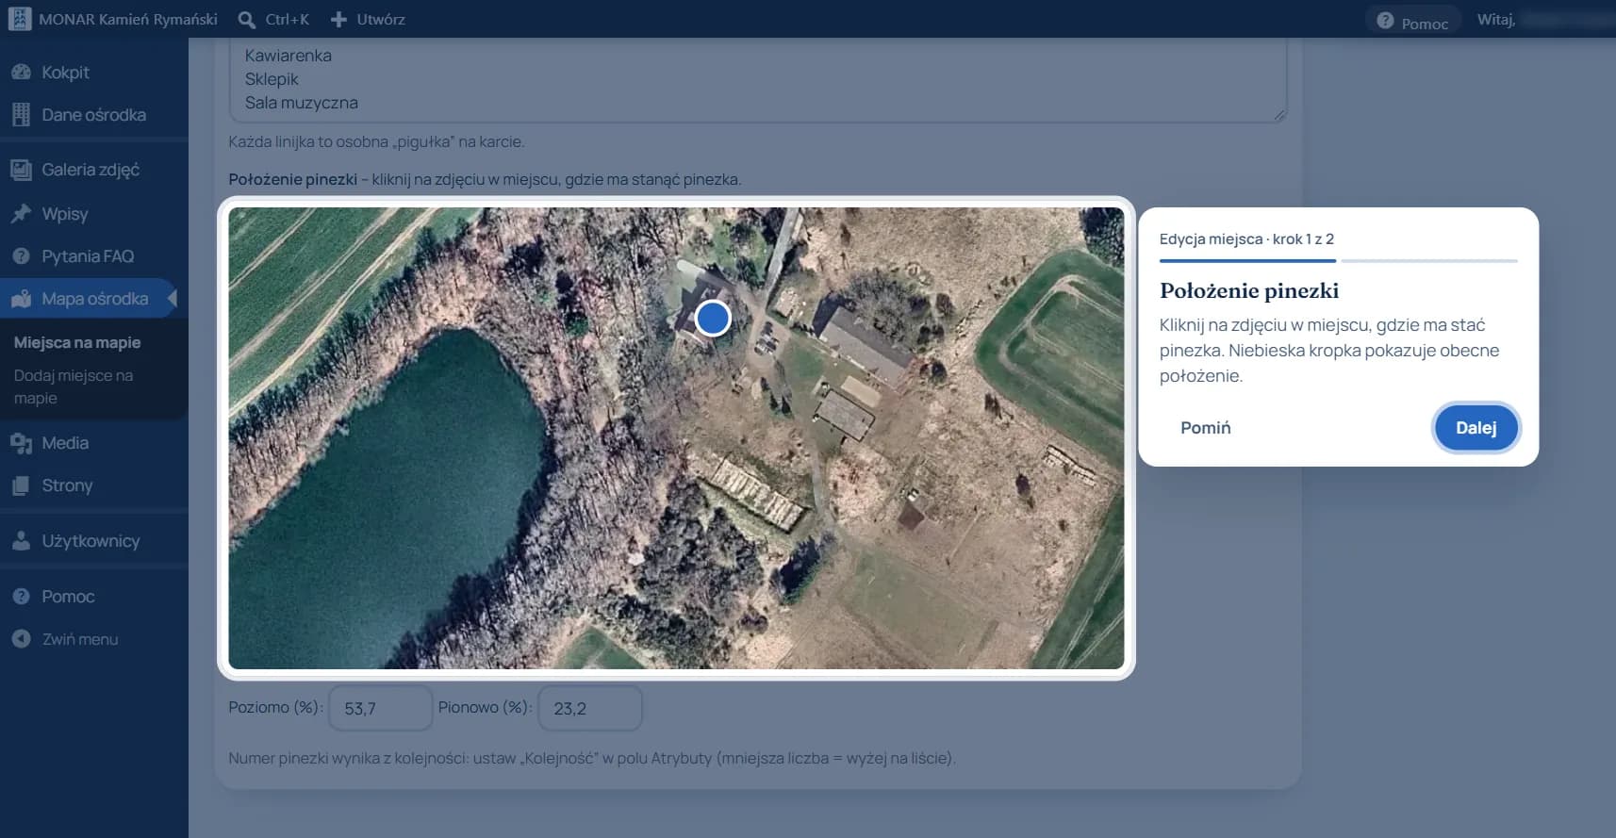Viewport: 1616px width, 838px height.
Task: Click the blue pin dot on the aerial photo
Action: coord(713,319)
